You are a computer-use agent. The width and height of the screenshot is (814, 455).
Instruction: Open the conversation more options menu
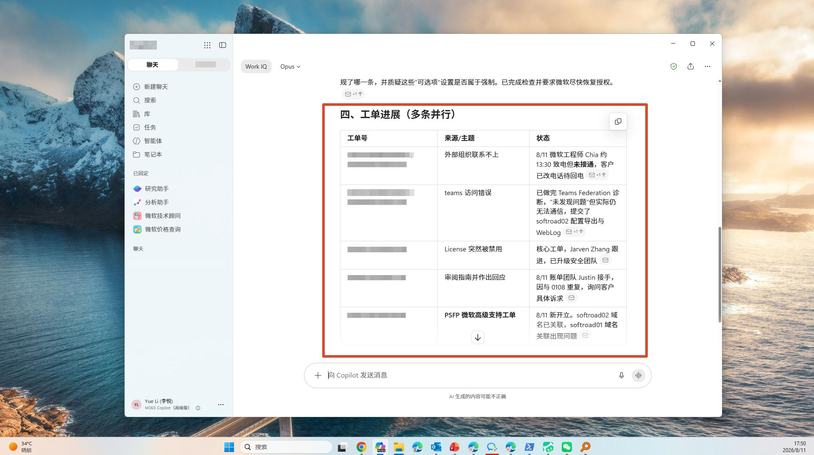tap(708, 66)
